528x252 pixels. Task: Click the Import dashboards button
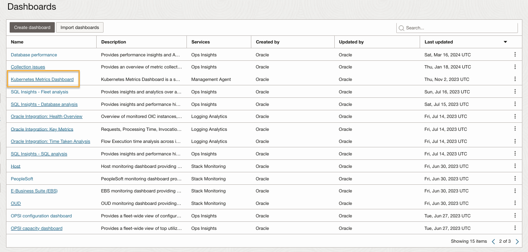[x=80, y=27]
